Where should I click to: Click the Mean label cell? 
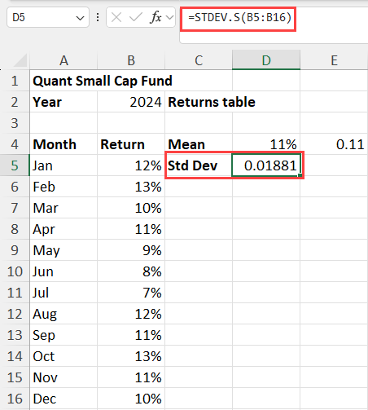pos(199,144)
